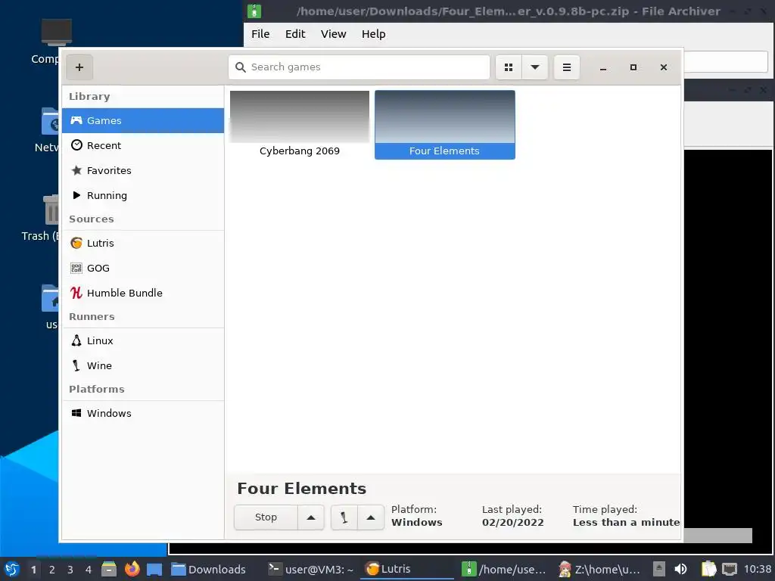775x581 pixels.
Task: Click the Windows logo icon
Action: click(x=76, y=413)
